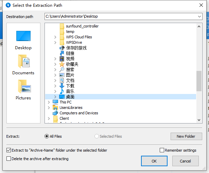Screen dimensions: 209x173
Task: Click the 搜索 magnifier icon
Action: pyautogui.click(x=62, y=70)
